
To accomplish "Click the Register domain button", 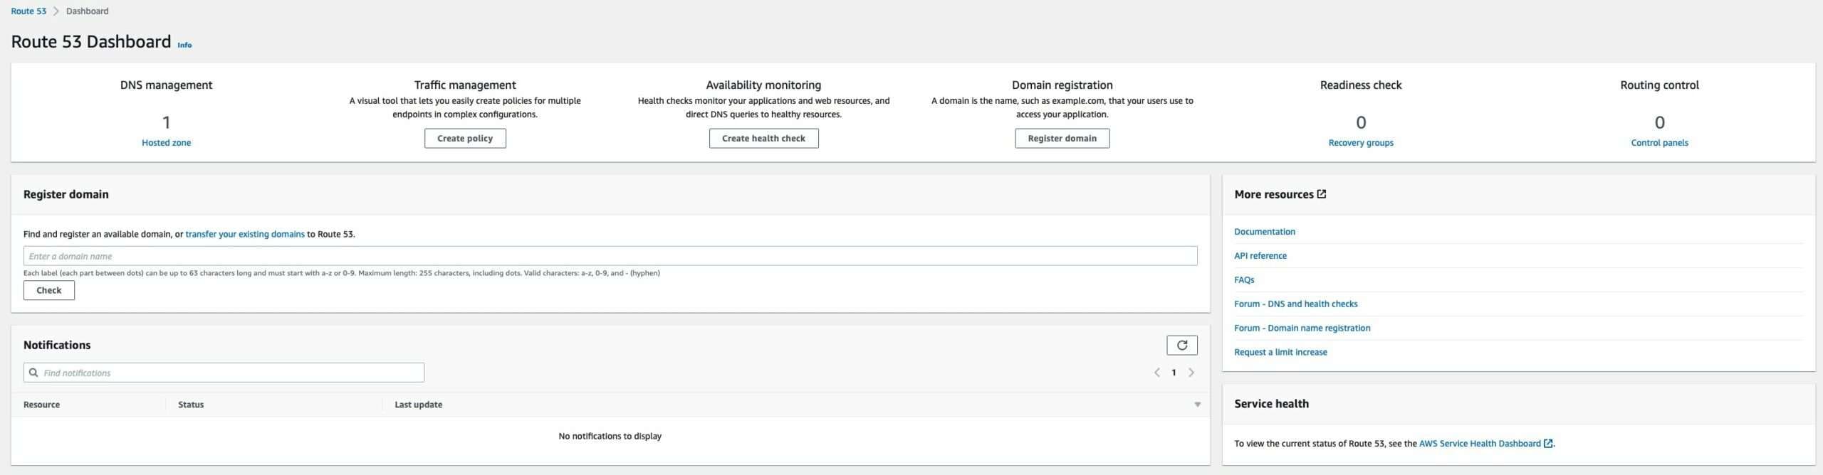I will coord(1062,139).
